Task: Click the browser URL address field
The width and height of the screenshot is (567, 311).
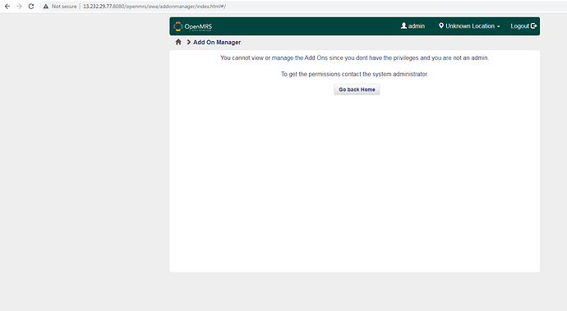Action: pyautogui.click(x=304, y=6)
